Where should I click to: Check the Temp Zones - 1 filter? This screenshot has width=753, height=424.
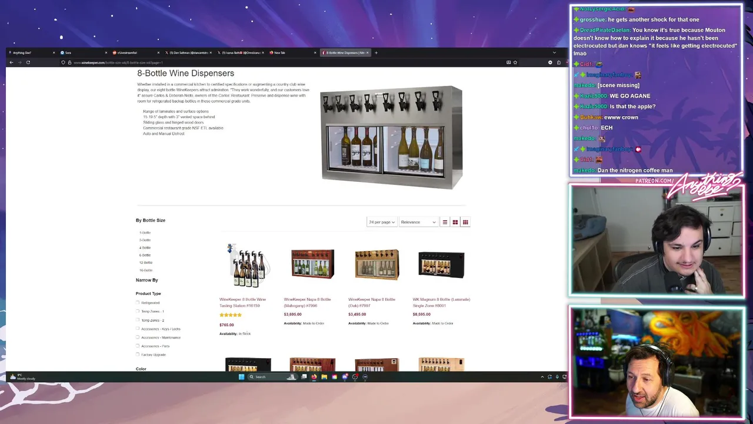[x=138, y=311]
